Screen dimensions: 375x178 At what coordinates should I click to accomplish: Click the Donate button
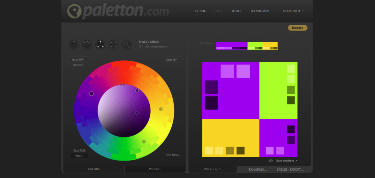click(x=297, y=28)
